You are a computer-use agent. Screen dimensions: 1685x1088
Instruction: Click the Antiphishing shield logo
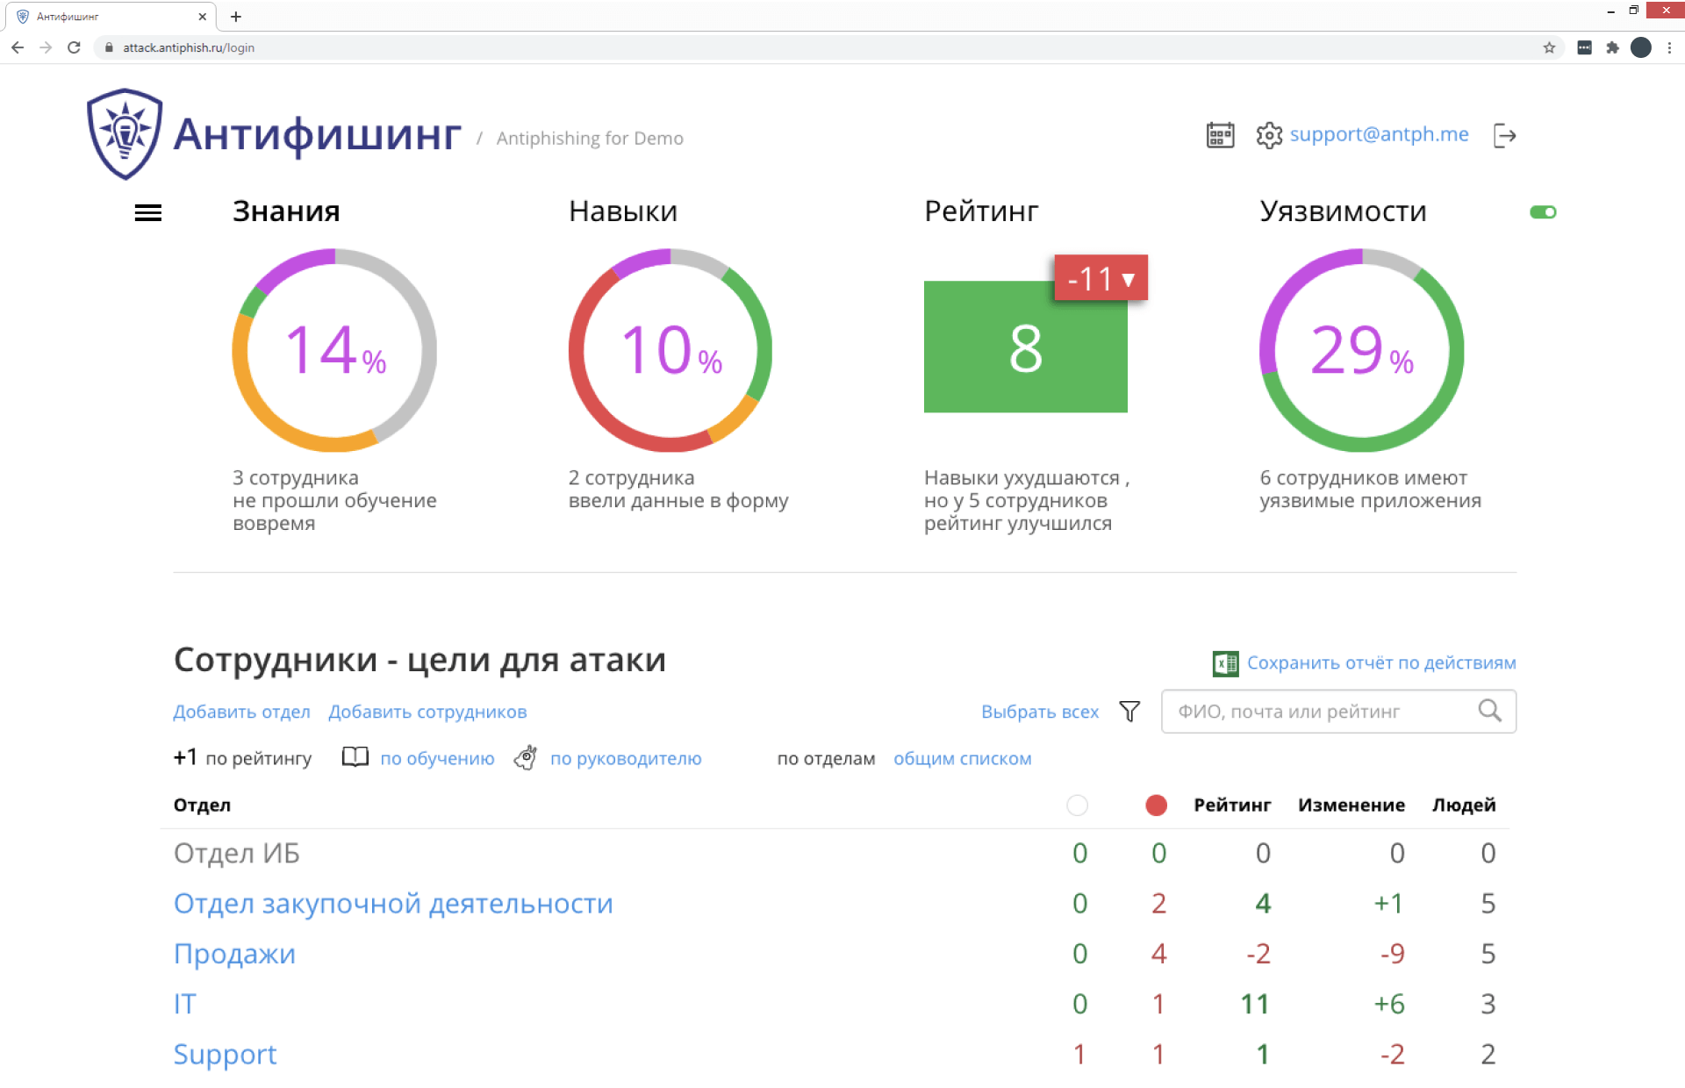click(x=125, y=134)
